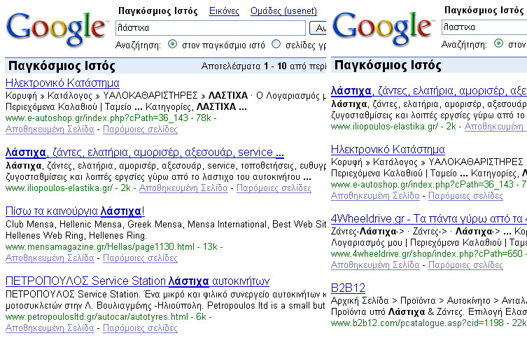Open the 'B2B12' result link

tap(348, 288)
